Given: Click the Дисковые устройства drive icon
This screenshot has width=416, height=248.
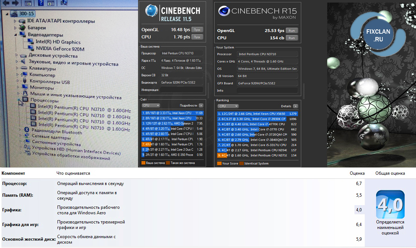Looking at the screenshot, I should [x=23, y=55].
